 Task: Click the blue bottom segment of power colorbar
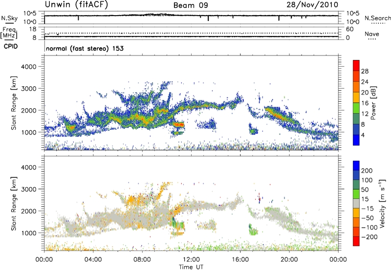coord(356,140)
